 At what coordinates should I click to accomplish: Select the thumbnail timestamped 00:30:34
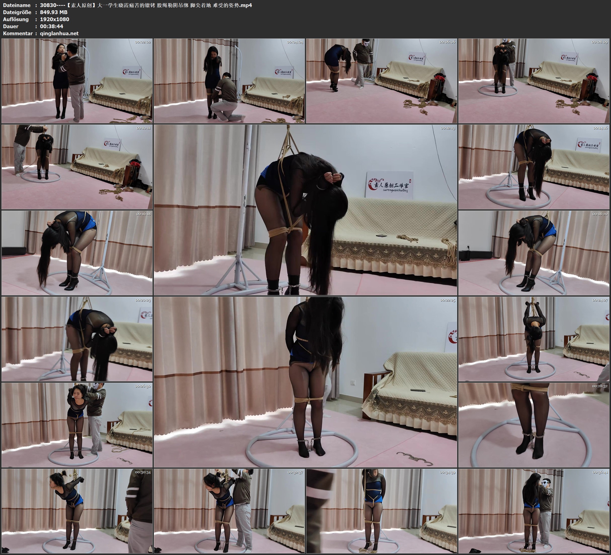click(77, 511)
